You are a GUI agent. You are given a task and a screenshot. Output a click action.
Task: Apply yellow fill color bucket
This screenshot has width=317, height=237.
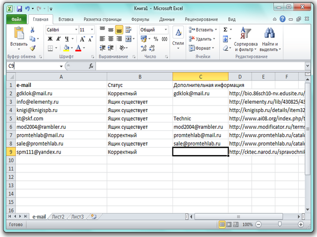[x=66, y=48]
